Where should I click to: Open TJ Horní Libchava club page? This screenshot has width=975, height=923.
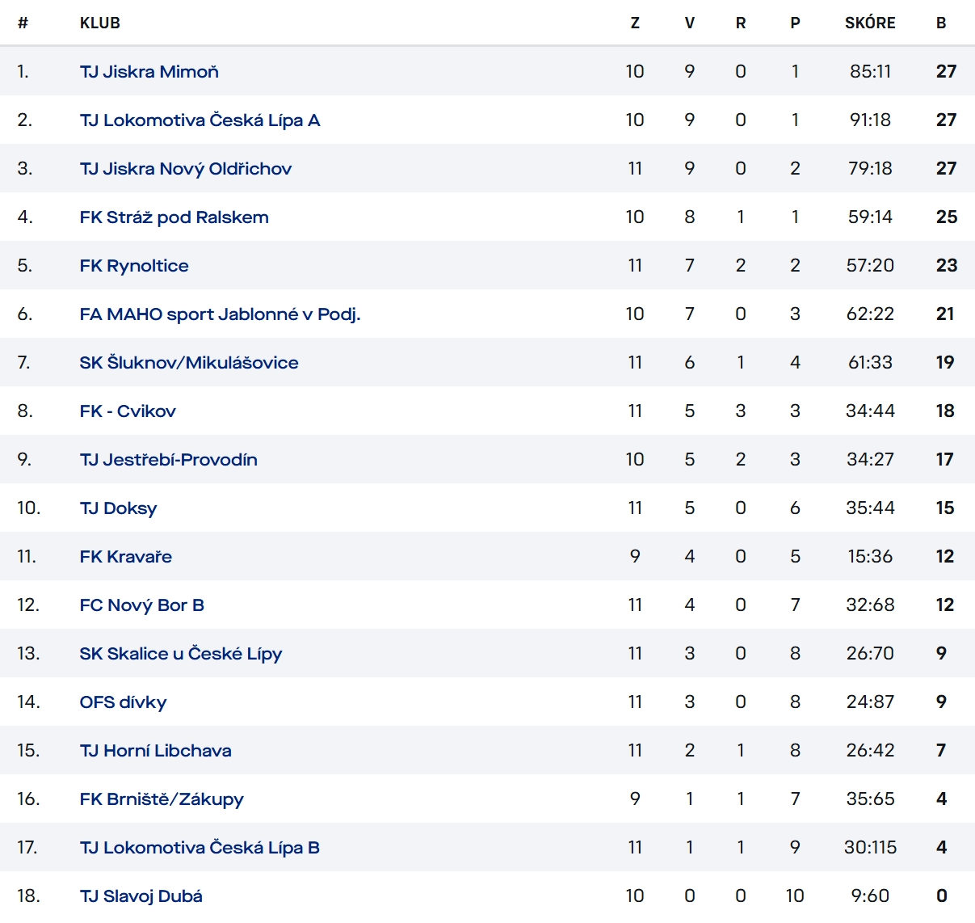(x=155, y=751)
